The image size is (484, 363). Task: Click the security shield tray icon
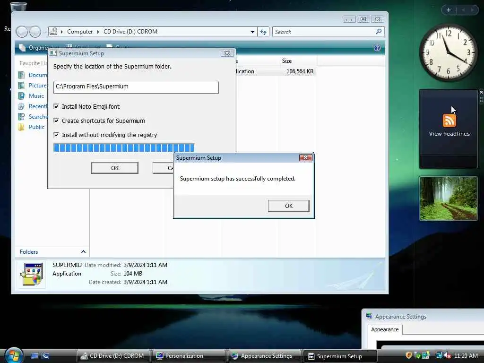[x=409, y=355]
